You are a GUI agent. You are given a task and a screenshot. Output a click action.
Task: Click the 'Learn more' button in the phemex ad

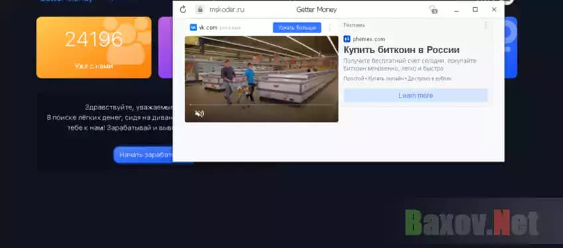click(415, 95)
